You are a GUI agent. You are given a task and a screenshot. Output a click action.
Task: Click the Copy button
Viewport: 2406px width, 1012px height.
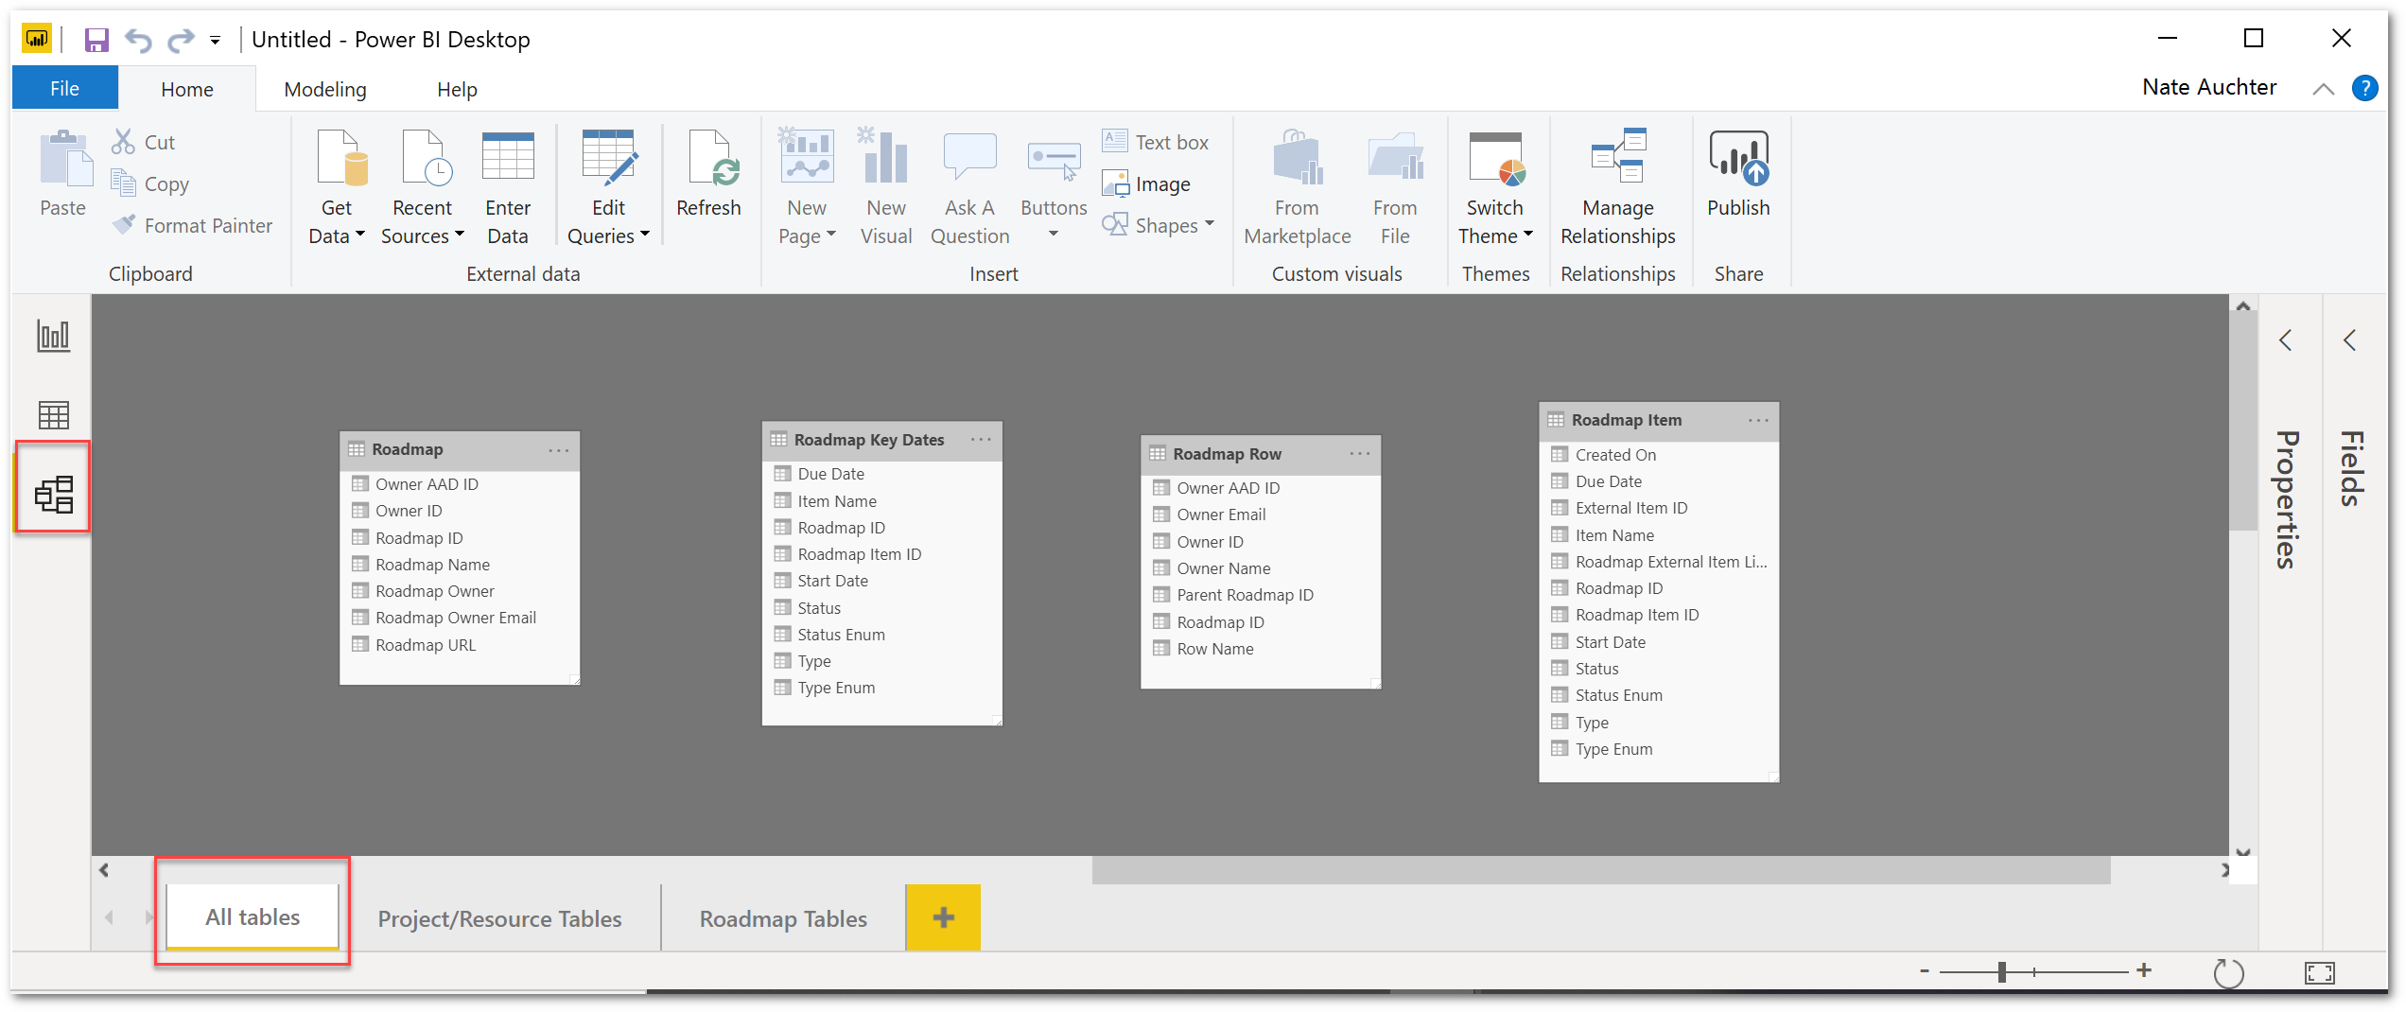(150, 183)
